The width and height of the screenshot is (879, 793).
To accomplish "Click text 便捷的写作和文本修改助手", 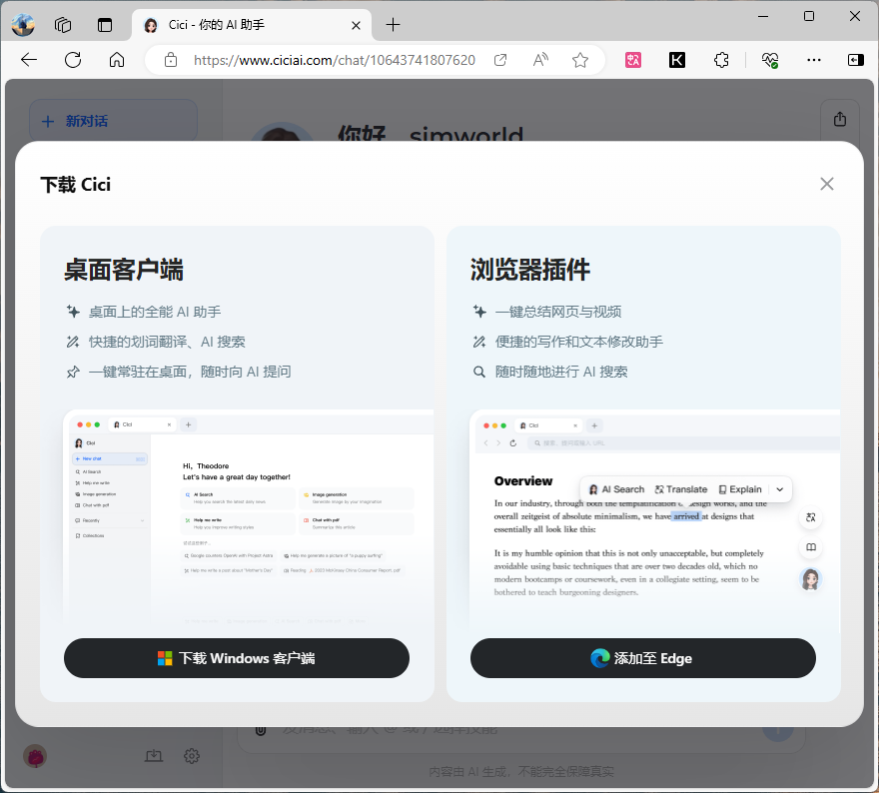I will click(x=579, y=342).
